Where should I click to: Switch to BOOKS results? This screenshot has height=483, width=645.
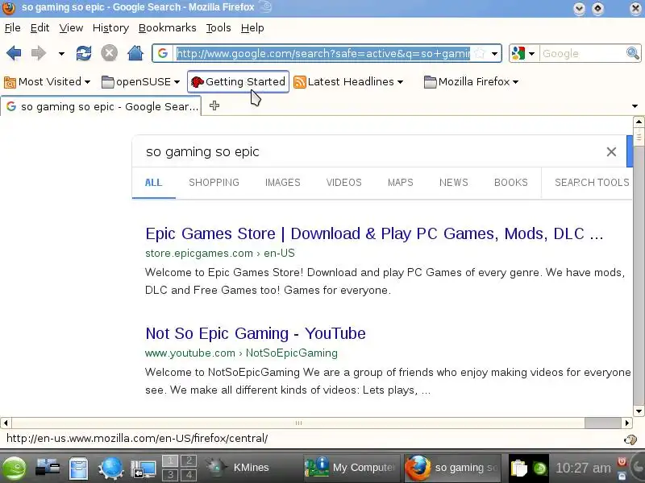point(511,183)
